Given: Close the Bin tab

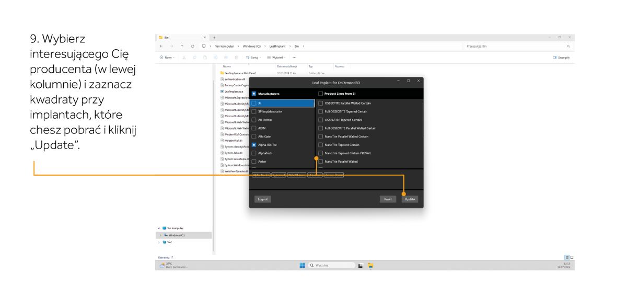Looking at the screenshot, I should pos(204,38).
